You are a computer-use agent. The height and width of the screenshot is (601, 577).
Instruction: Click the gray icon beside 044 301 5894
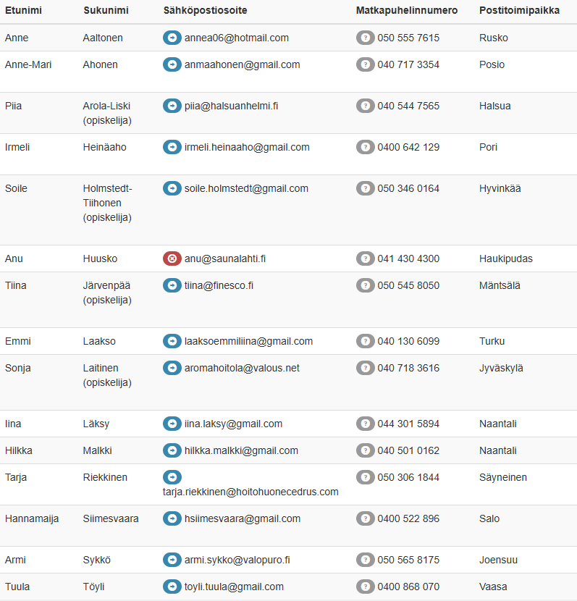click(366, 424)
